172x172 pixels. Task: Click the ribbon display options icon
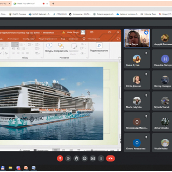click(x=92, y=32)
